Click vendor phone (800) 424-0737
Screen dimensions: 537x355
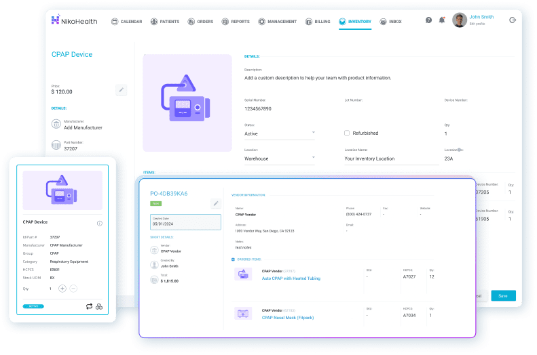358,214
